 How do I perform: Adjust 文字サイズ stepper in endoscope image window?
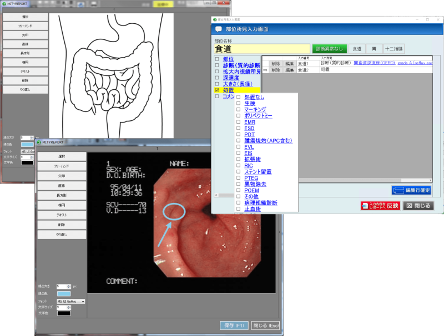click(x=68, y=307)
